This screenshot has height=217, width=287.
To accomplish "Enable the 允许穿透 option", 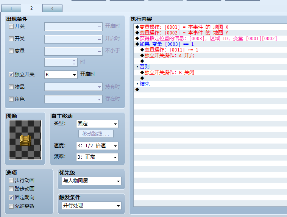I will [x=11, y=206].
